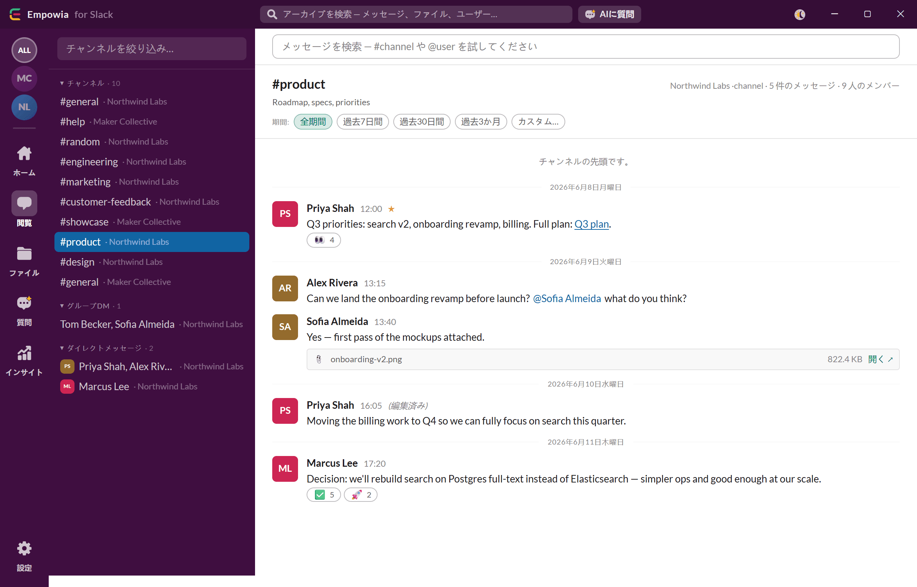Open the Files (ファイル) folder icon
917x587 pixels.
point(24,253)
